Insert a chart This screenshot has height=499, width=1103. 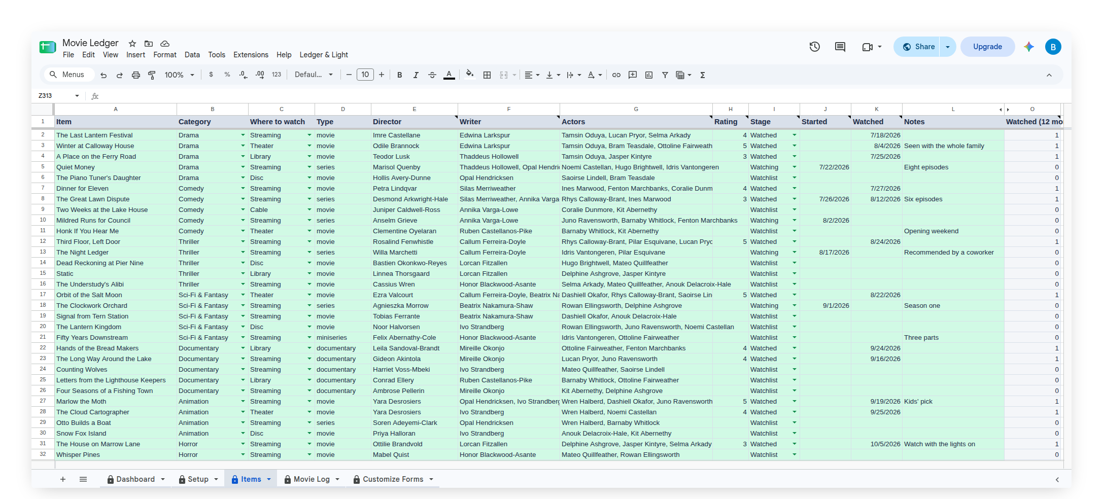pos(649,75)
